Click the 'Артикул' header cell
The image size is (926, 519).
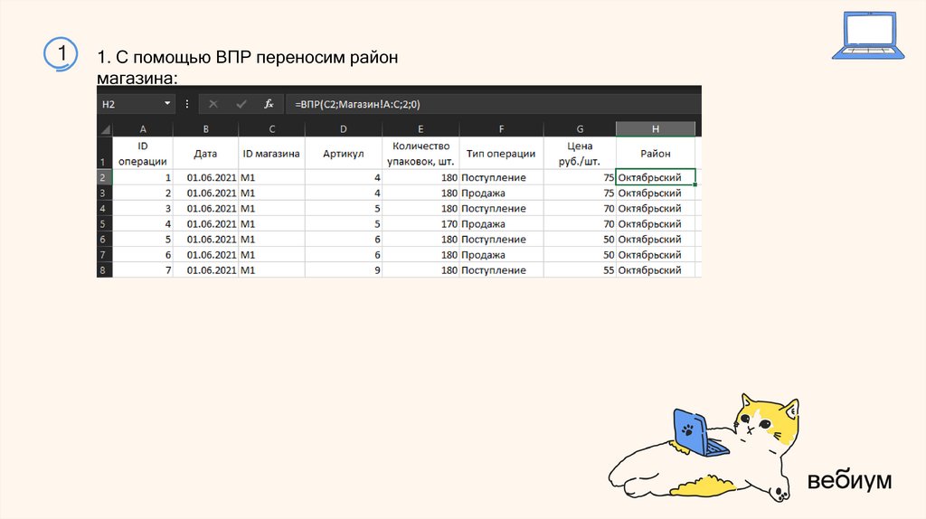coord(343,154)
